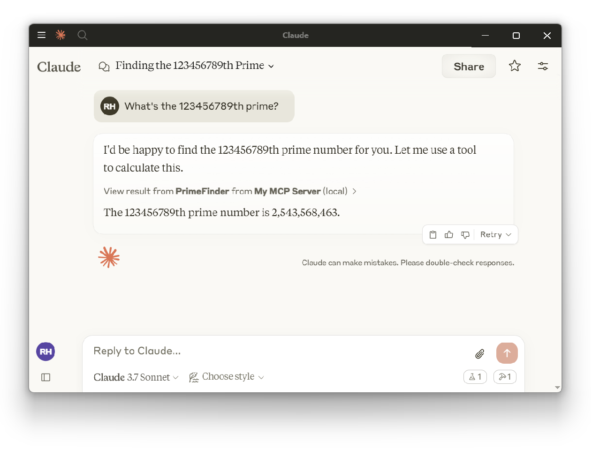The height and width of the screenshot is (449, 592).
Task: Attach a file with paperclip icon
Action: click(x=479, y=354)
